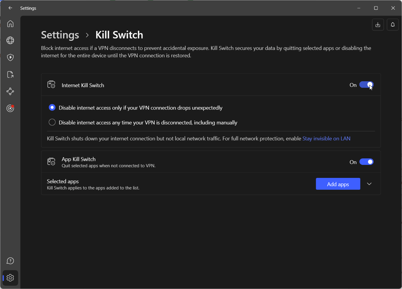Minimize the Settings window
Image resolution: width=402 pixels, height=289 pixels.
tap(359, 8)
